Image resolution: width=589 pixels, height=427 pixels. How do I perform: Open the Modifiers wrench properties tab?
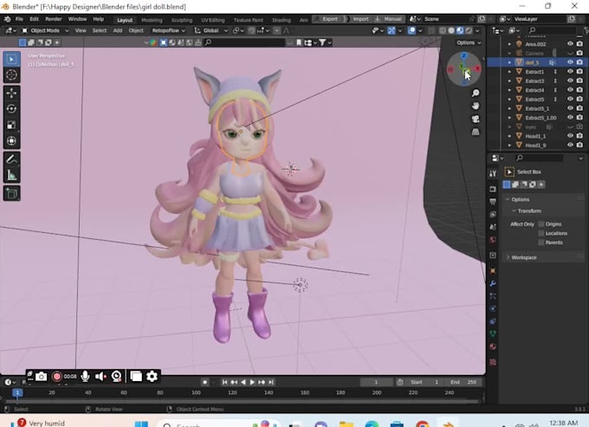click(x=493, y=283)
